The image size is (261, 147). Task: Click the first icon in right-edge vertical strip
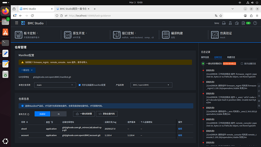coord(259,86)
